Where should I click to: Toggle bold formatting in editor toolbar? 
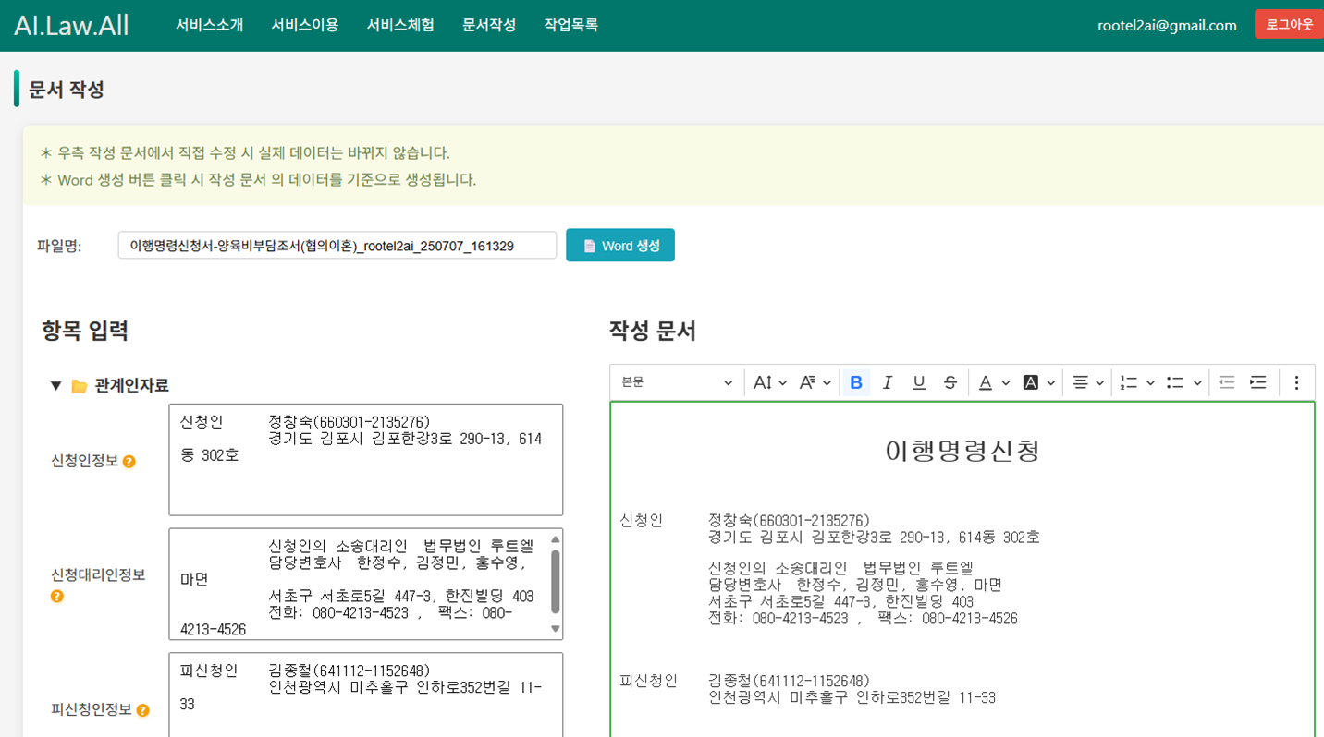point(856,382)
